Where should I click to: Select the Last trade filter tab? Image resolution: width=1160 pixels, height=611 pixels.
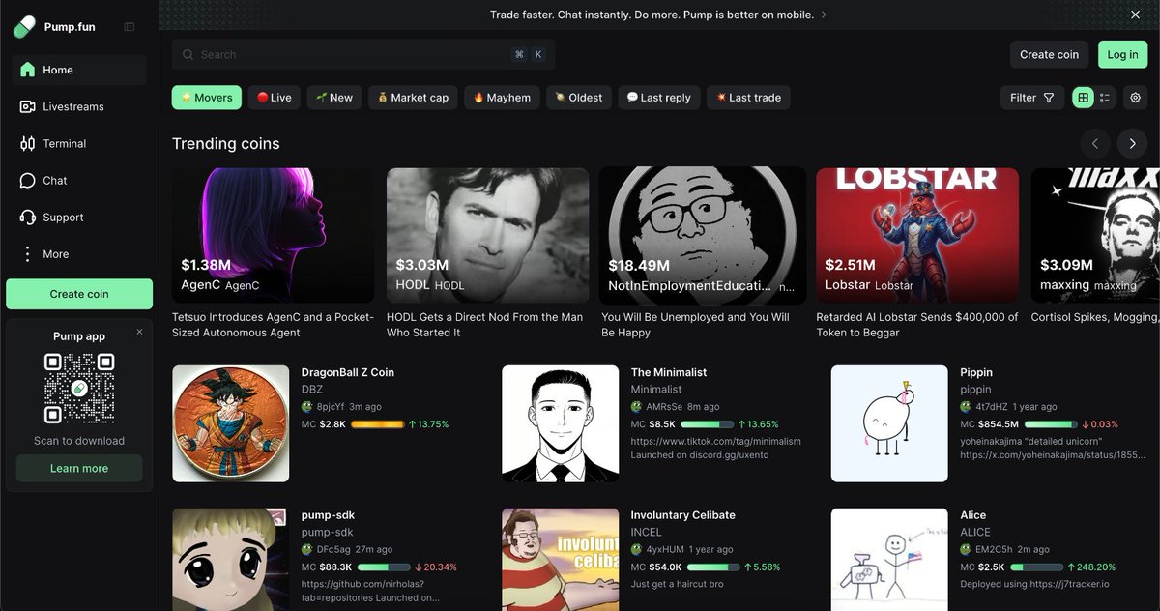click(x=748, y=98)
